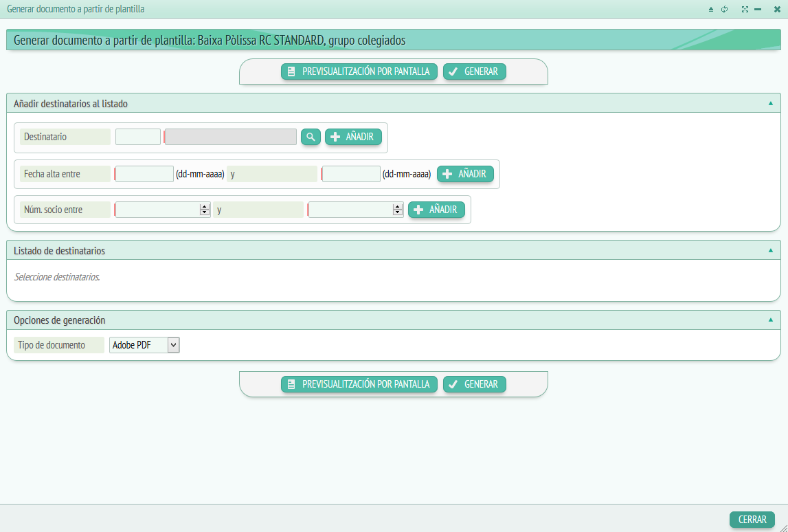Click the eject icon in the title bar

[x=711, y=10]
